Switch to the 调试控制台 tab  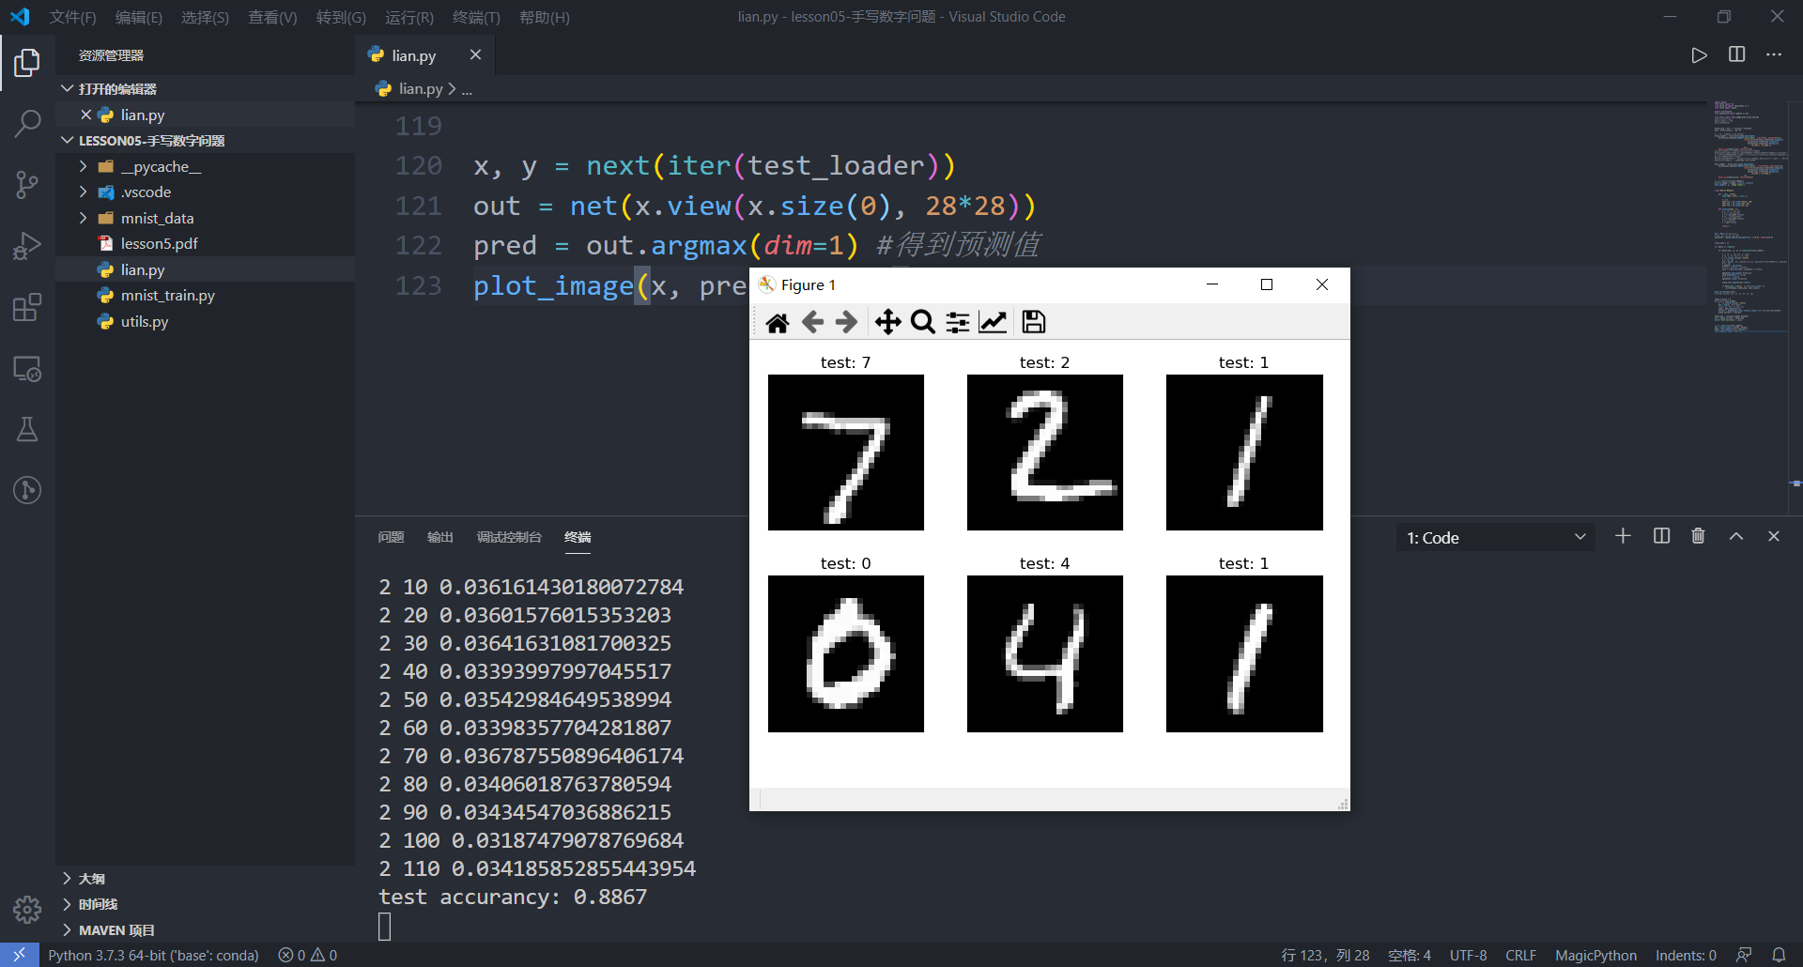[x=509, y=537]
